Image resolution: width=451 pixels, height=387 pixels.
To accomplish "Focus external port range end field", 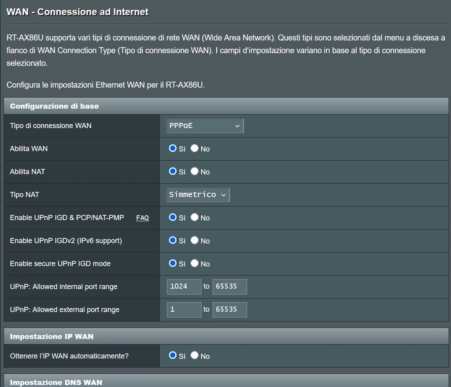I will coord(229,310).
